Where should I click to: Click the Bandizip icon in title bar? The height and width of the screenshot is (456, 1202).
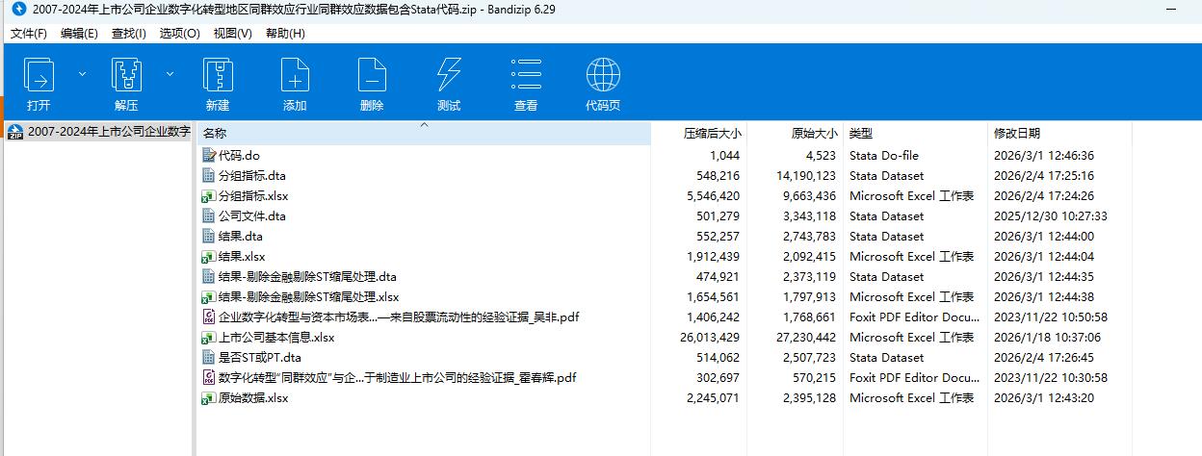(17, 10)
